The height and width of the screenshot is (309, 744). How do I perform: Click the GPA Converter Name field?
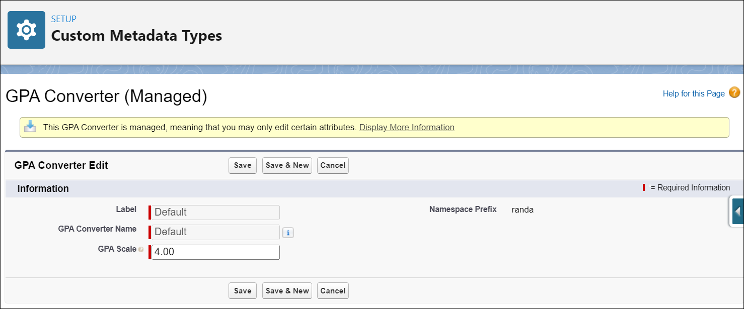point(215,232)
